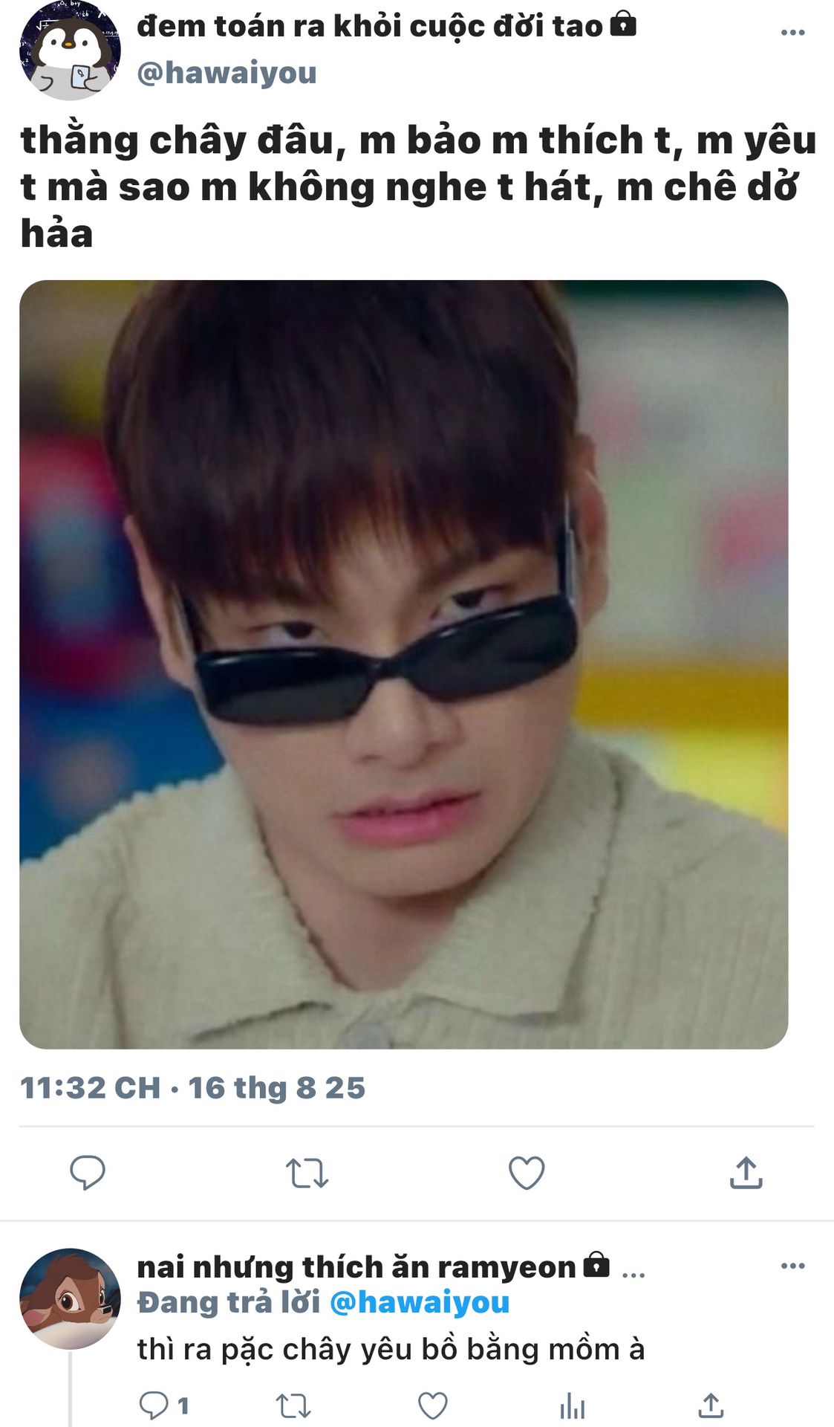Share the main tweet via upload icon

(x=746, y=1173)
